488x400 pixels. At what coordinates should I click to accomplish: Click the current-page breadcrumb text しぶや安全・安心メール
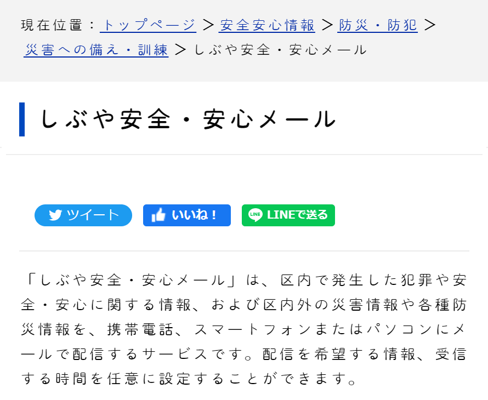click(280, 50)
